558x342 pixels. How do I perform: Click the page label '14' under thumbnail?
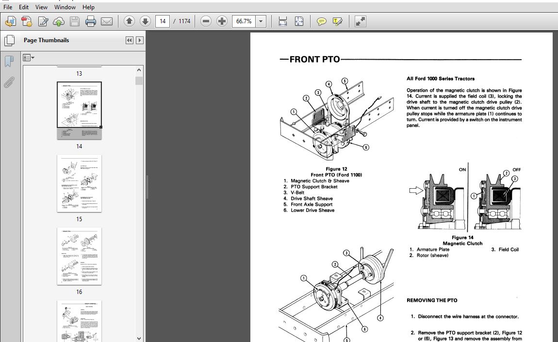click(x=79, y=147)
